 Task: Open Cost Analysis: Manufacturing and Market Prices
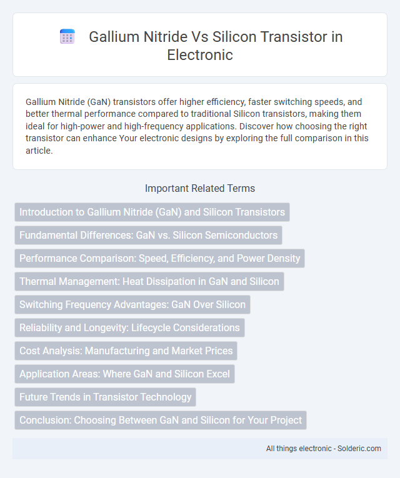[x=126, y=351]
